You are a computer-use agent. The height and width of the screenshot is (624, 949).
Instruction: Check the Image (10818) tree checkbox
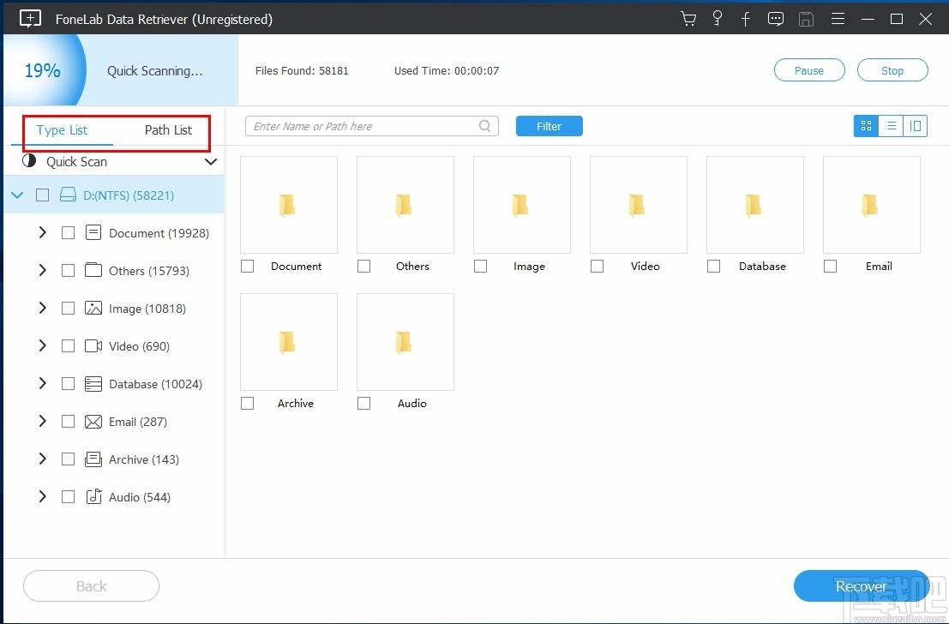pos(68,308)
